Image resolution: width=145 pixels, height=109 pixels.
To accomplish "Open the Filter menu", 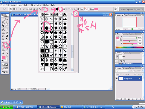I will 33,5.
